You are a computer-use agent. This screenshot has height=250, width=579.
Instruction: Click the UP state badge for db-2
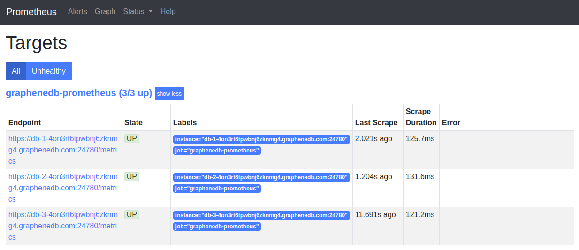pyautogui.click(x=132, y=176)
